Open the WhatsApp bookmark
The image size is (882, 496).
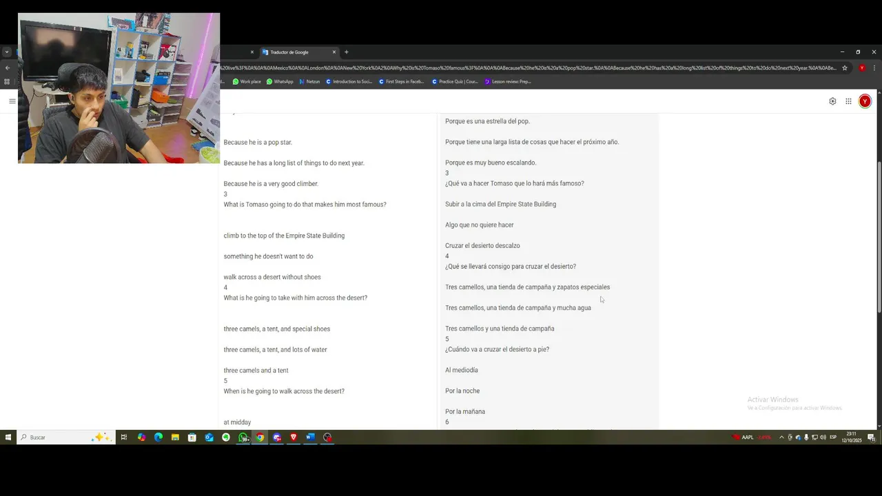(x=279, y=81)
